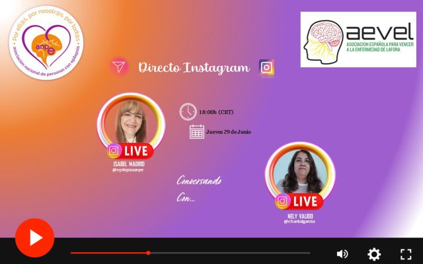
Task: Enter fullscreen mode
Action: pos(406,253)
